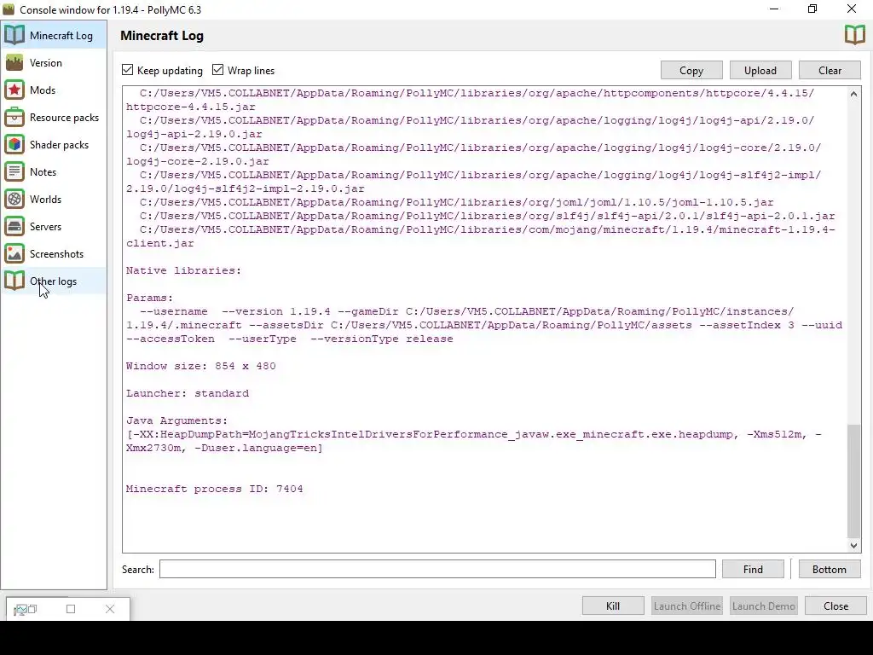The width and height of the screenshot is (873, 655).
Task: Click the maximize square in the bottom mini window
Action: tap(71, 609)
